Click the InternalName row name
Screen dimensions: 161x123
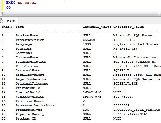[28, 71]
